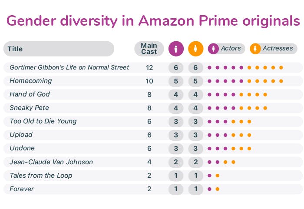Screen dimensions: 304x209
Task: Select Gortimer Gibbon's Life on Normal Street
Action: coord(69,67)
